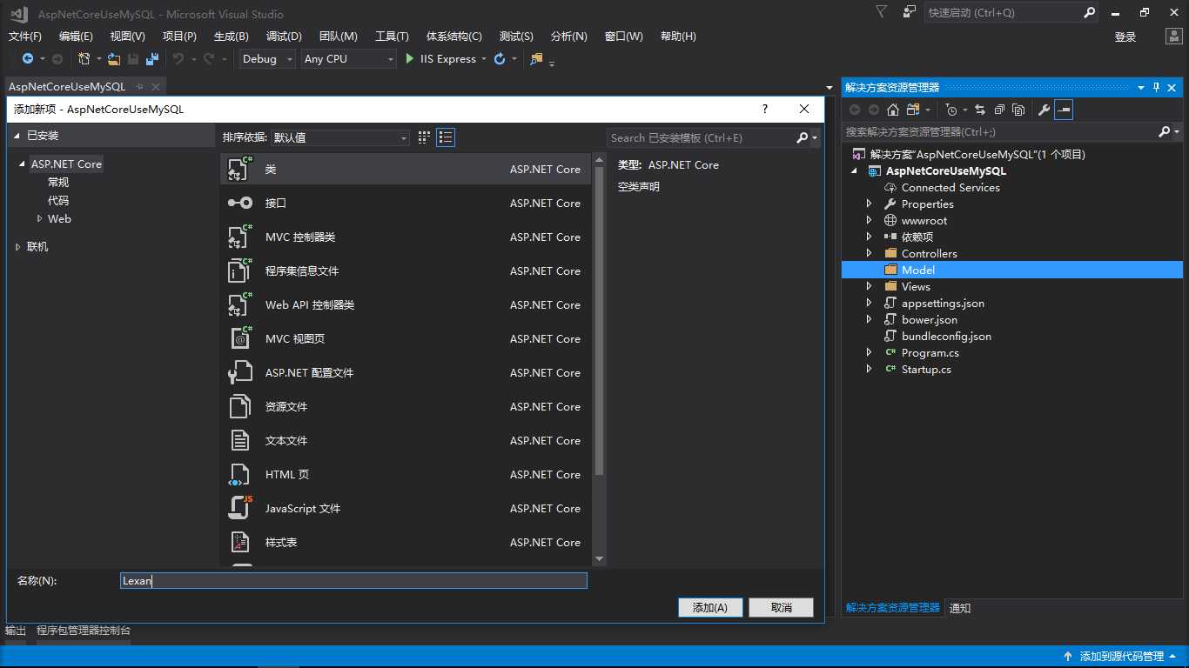Select Startup.cs in Solution Explorer
The image size is (1189, 668).
click(926, 369)
